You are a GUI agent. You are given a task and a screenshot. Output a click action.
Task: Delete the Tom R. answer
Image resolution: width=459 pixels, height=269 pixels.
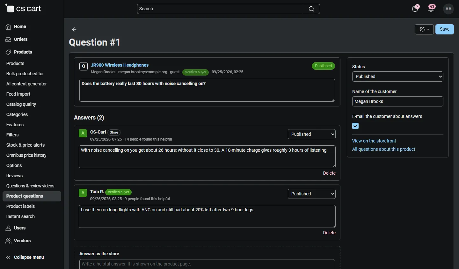point(329,233)
